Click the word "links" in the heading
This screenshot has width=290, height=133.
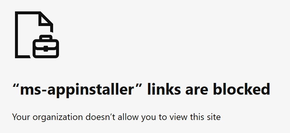(x=164, y=89)
